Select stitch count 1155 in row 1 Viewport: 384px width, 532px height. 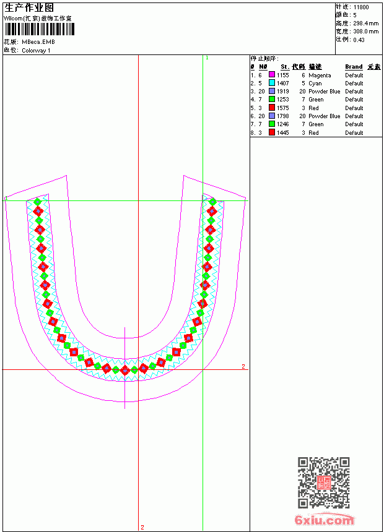coord(282,75)
